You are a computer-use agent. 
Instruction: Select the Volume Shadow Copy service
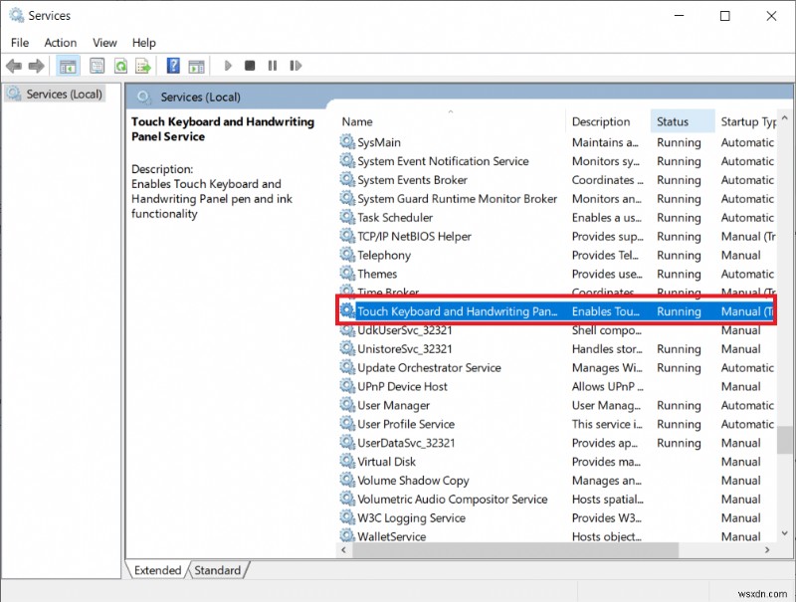(413, 481)
